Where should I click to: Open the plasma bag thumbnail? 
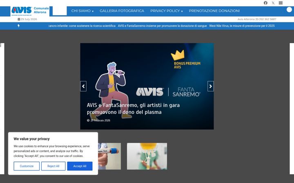coord(147,156)
